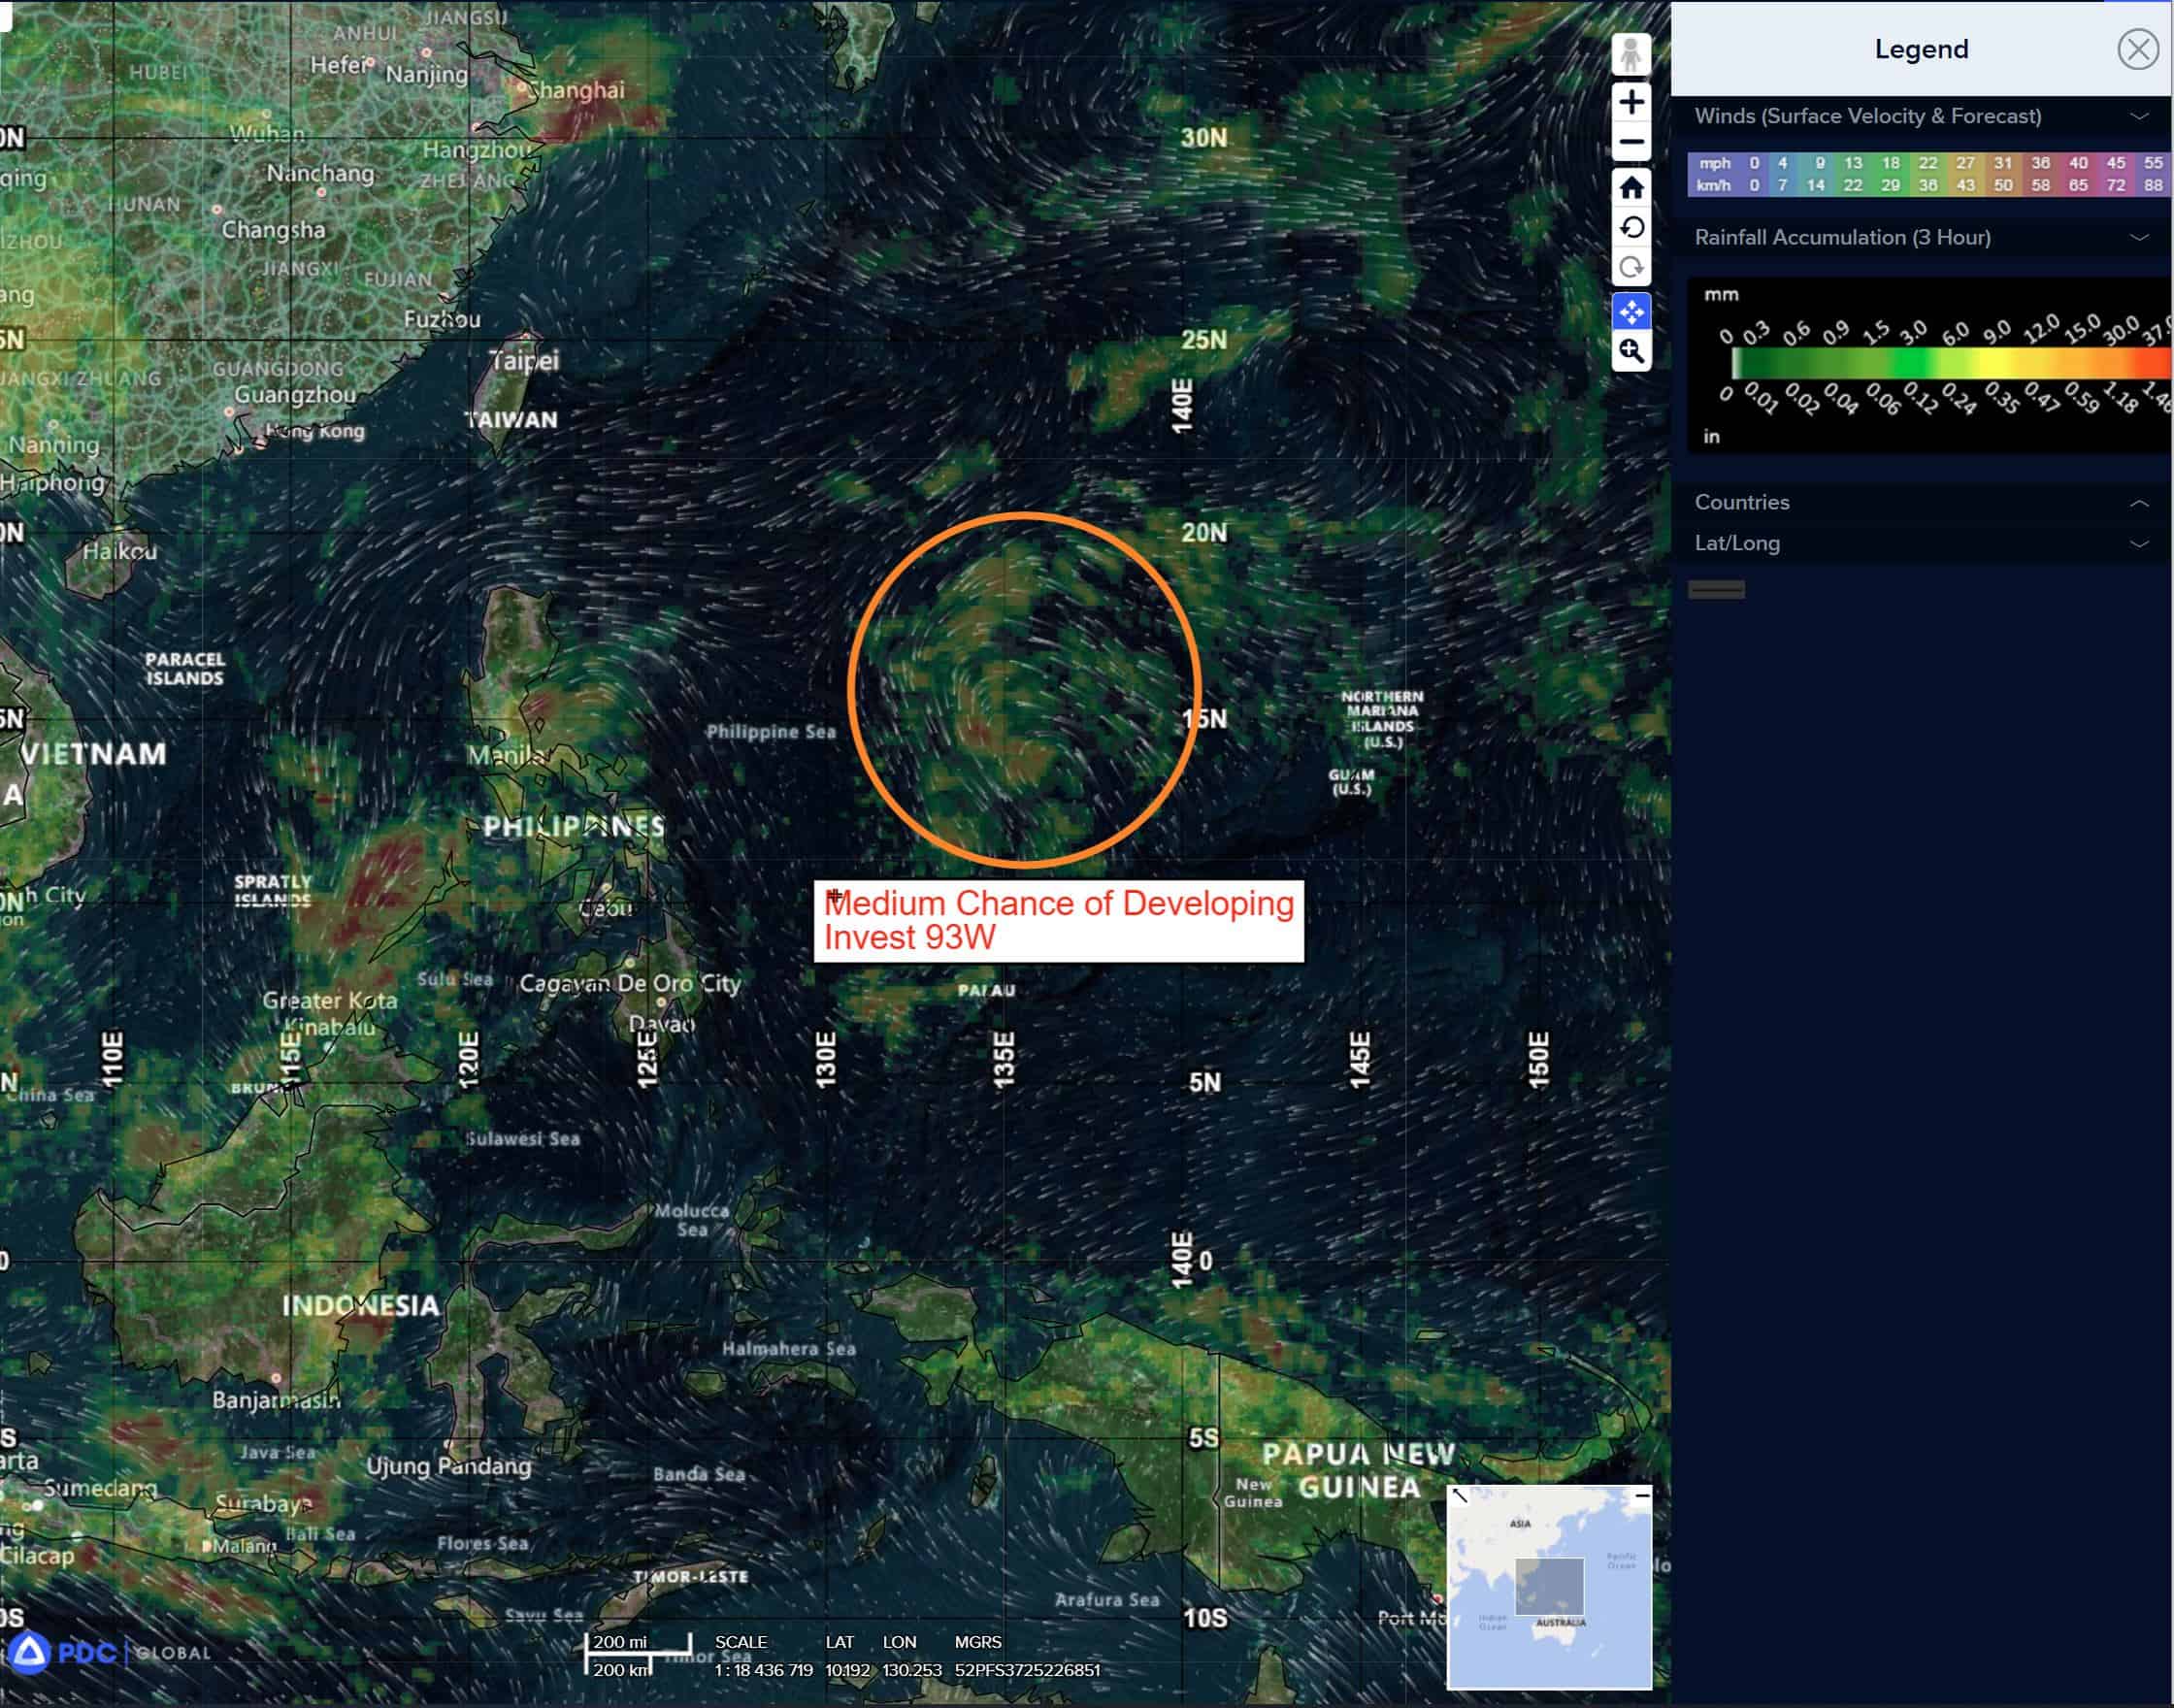Collapse Rainfall Accumulation legend section
Screen dimensions: 2174x1708
[x=2139, y=238]
